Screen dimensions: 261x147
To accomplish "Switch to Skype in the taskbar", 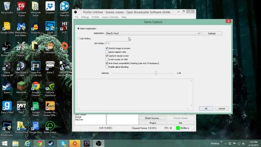I will pos(63,143).
